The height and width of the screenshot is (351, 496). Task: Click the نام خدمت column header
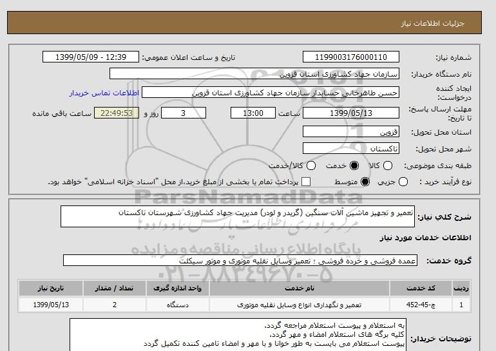(x=300, y=288)
